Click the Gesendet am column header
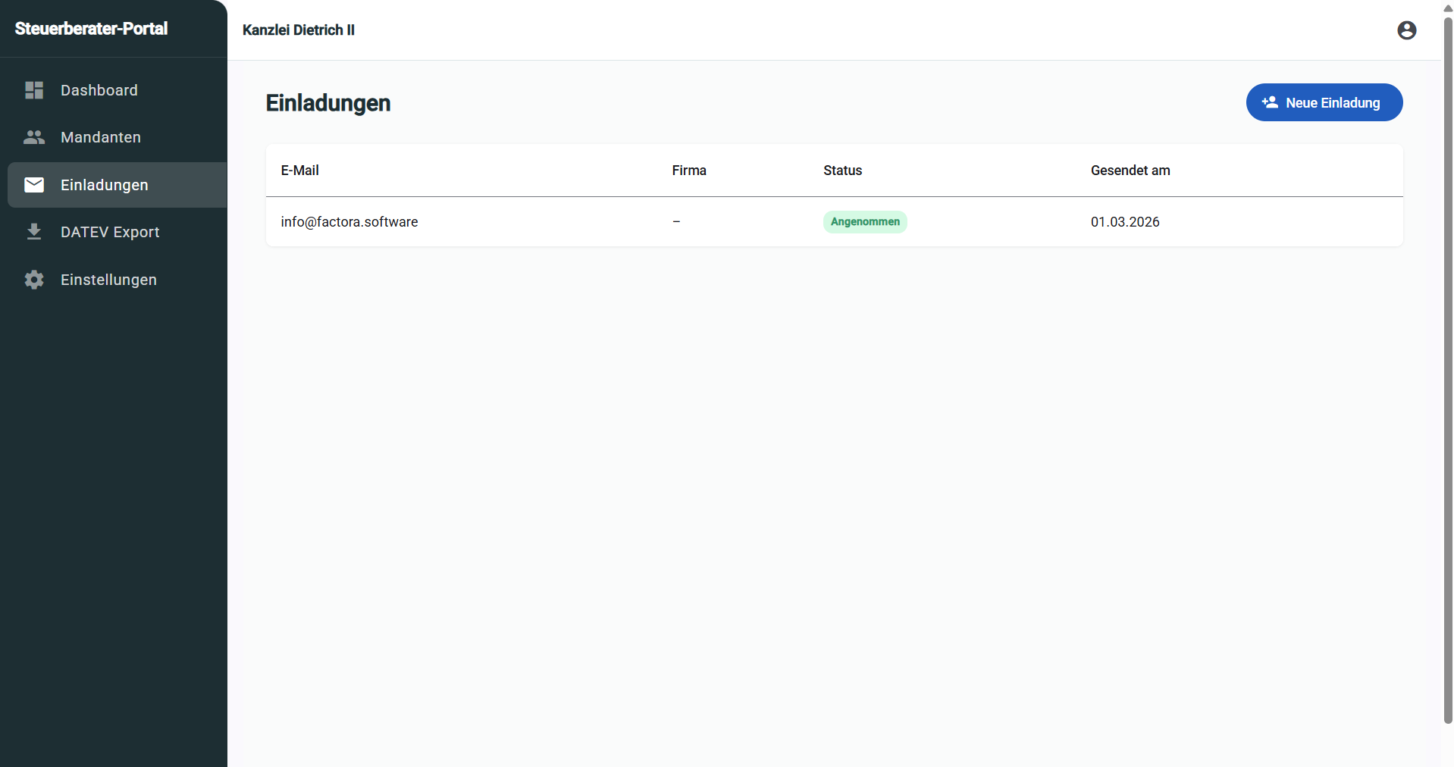1454x767 pixels. pos(1130,171)
